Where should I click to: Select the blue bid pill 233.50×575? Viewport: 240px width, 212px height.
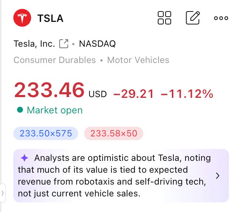[46, 133]
